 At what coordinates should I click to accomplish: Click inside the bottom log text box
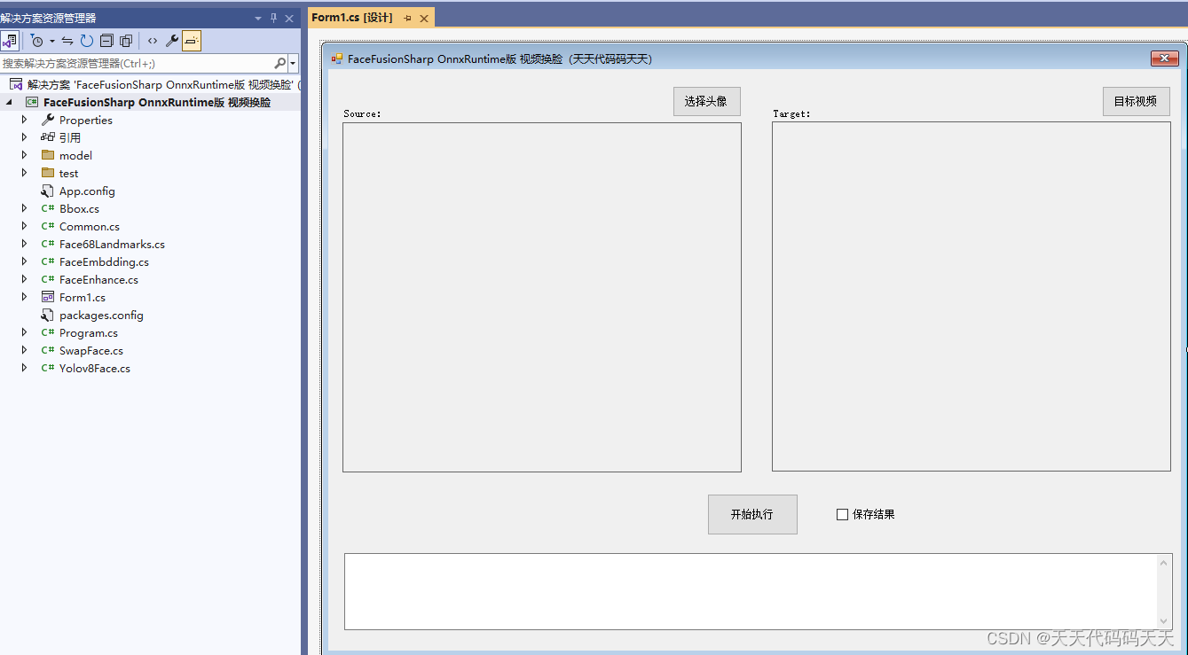(x=751, y=591)
